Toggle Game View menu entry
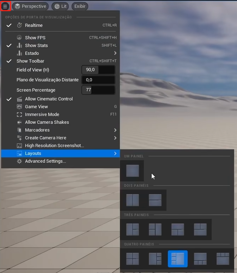 60,106
